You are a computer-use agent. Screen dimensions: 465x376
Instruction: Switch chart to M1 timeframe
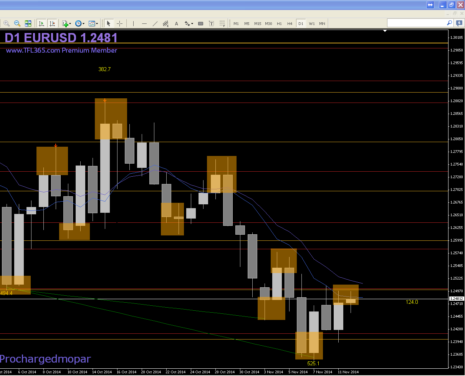[236, 23]
